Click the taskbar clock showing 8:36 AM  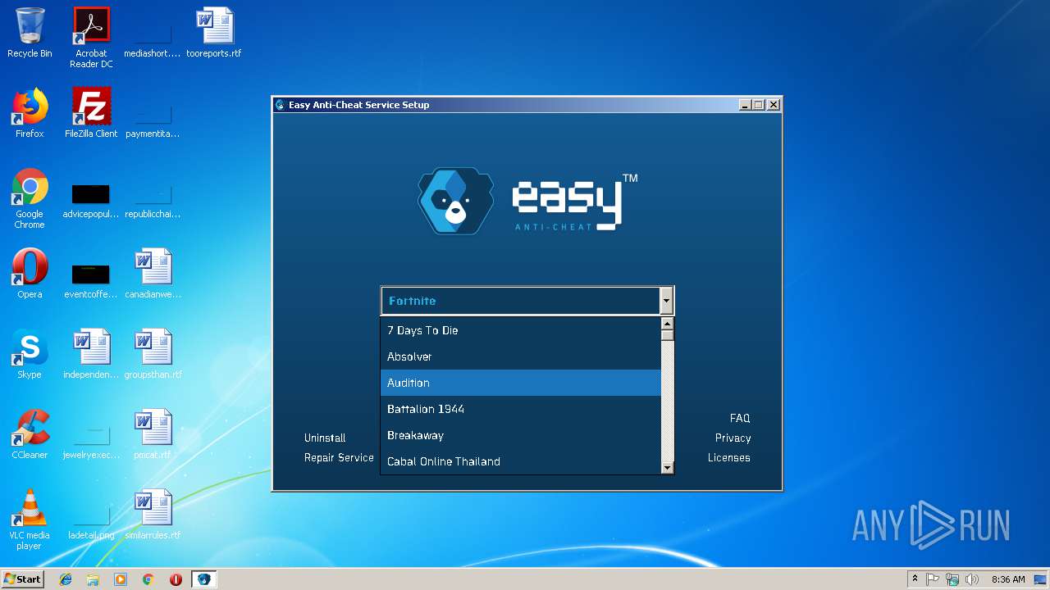(1007, 579)
